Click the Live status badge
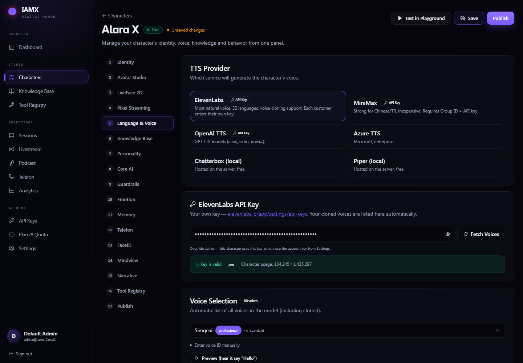This screenshot has height=363, width=523. pos(153,30)
